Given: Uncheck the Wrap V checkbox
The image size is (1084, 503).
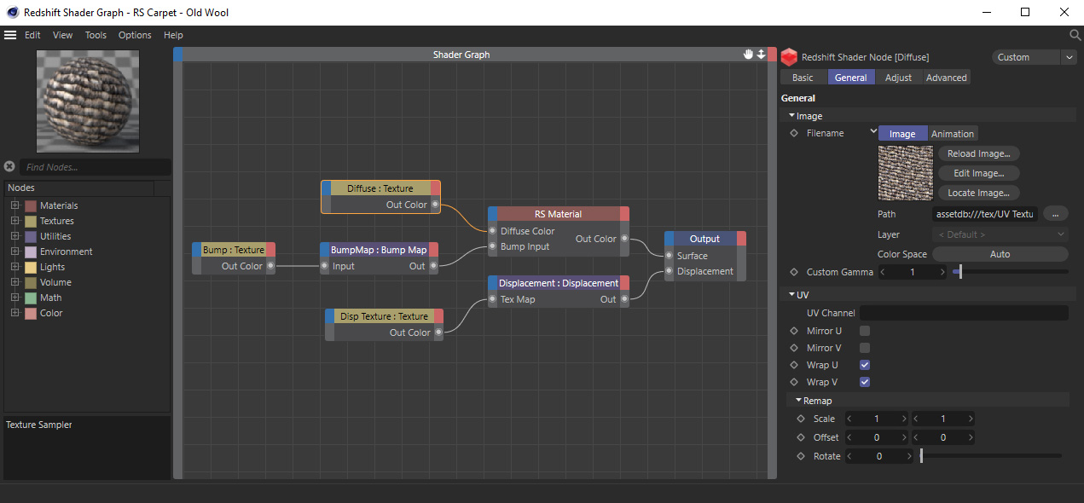Looking at the screenshot, I should click(x=865, y=382).
